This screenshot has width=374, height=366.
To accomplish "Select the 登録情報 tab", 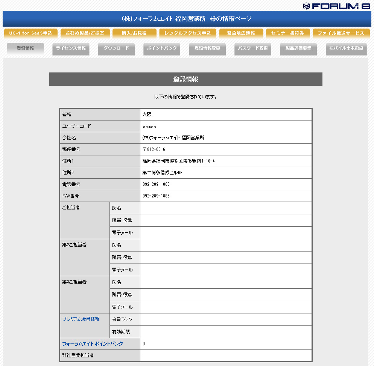I will point(25,48).
